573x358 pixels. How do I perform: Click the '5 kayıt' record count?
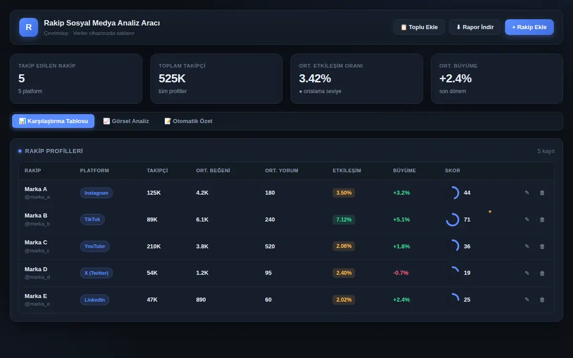[546, 151]
